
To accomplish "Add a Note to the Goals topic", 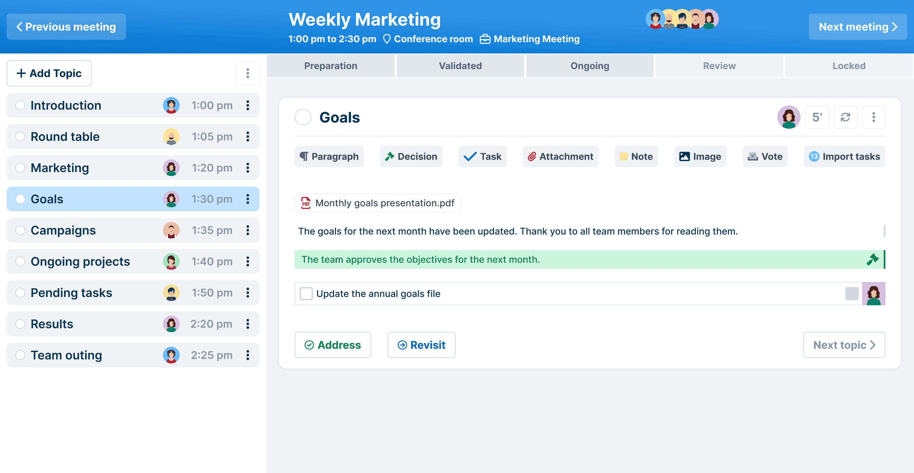I will (x=636, y=156).
